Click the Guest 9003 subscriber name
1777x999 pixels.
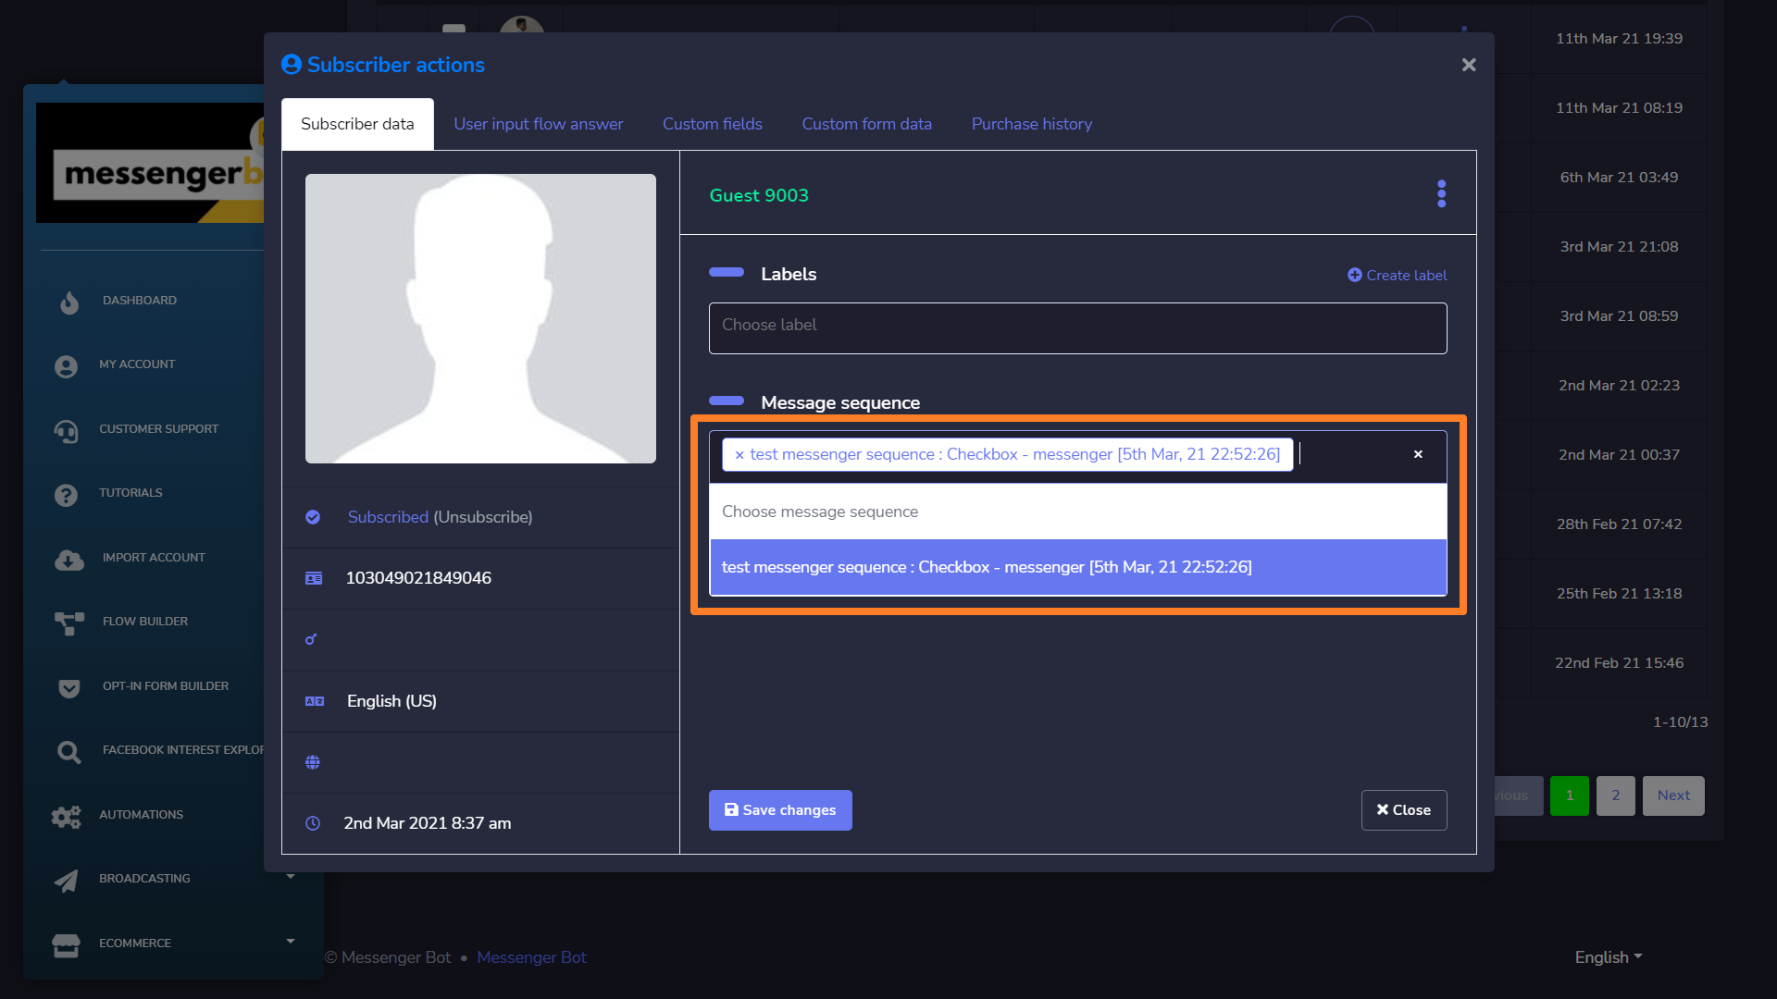point(759,195)
